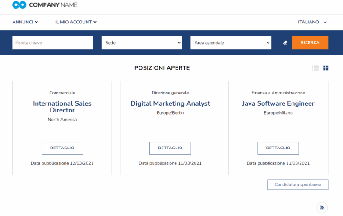
Task: Open the IL MIO ACCOUNT menu
Action: [x=76, y=22]
